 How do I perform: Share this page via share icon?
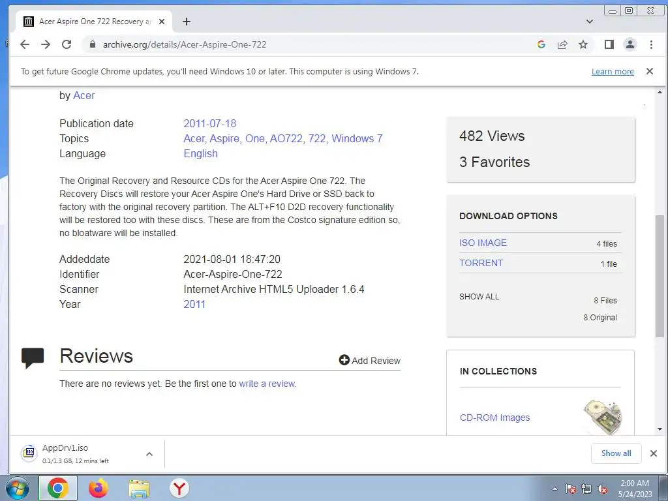point(562,44)
